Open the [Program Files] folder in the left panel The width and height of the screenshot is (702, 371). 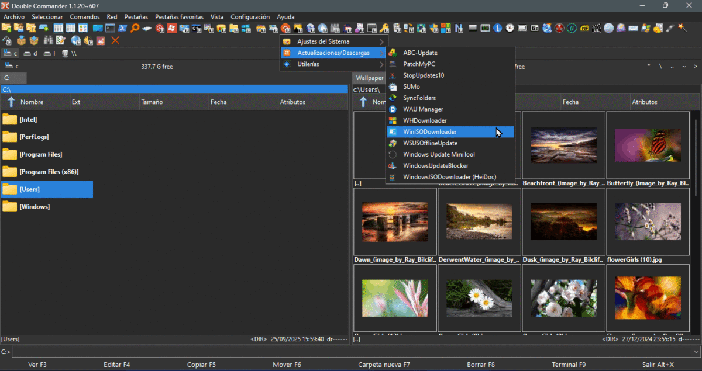(41, 154)
